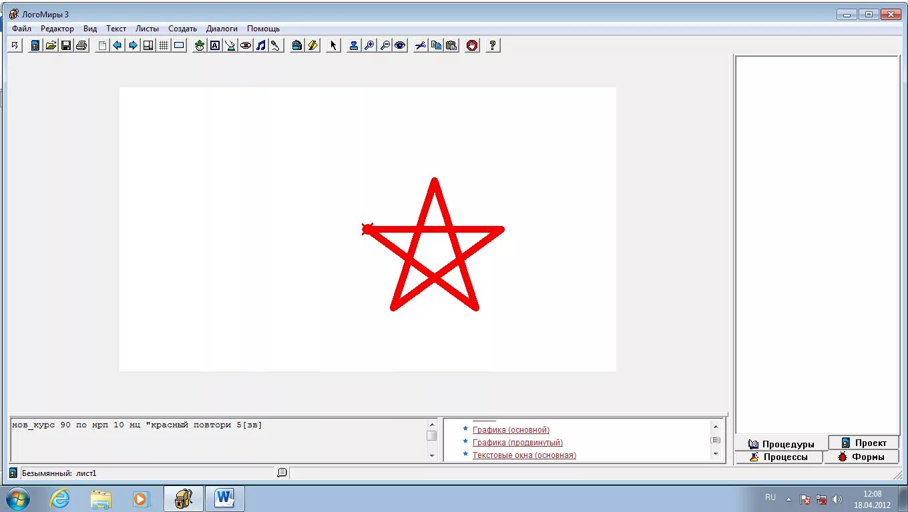Record sound with the microphone icon
Image resolution: width=908 pixels, height=512 pixels.
pos(276,45)
